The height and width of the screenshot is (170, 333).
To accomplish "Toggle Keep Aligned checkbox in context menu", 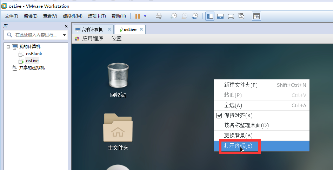I will coord(219,115).
